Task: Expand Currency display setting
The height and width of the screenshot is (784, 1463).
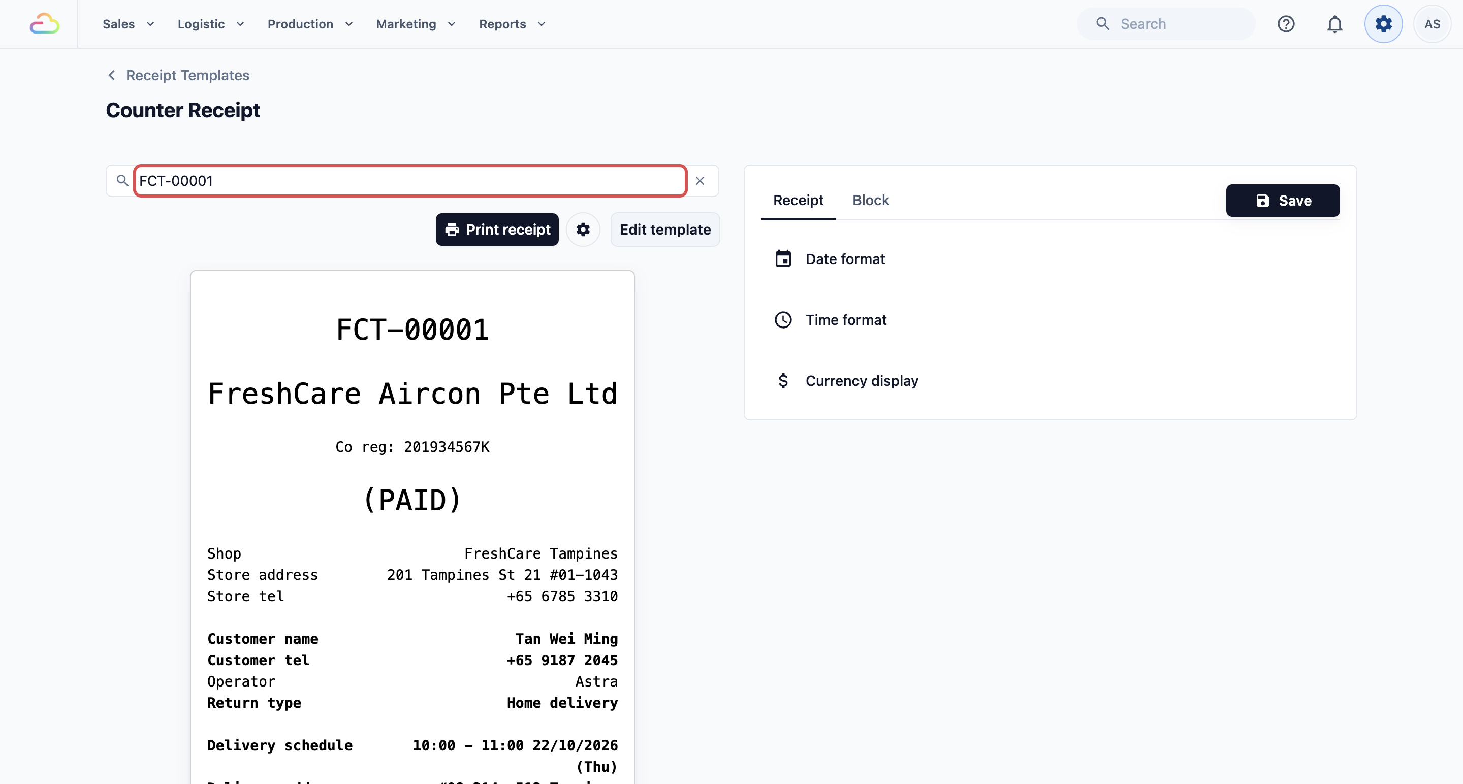Action: pyautogui.click(x=1050, y=381)
